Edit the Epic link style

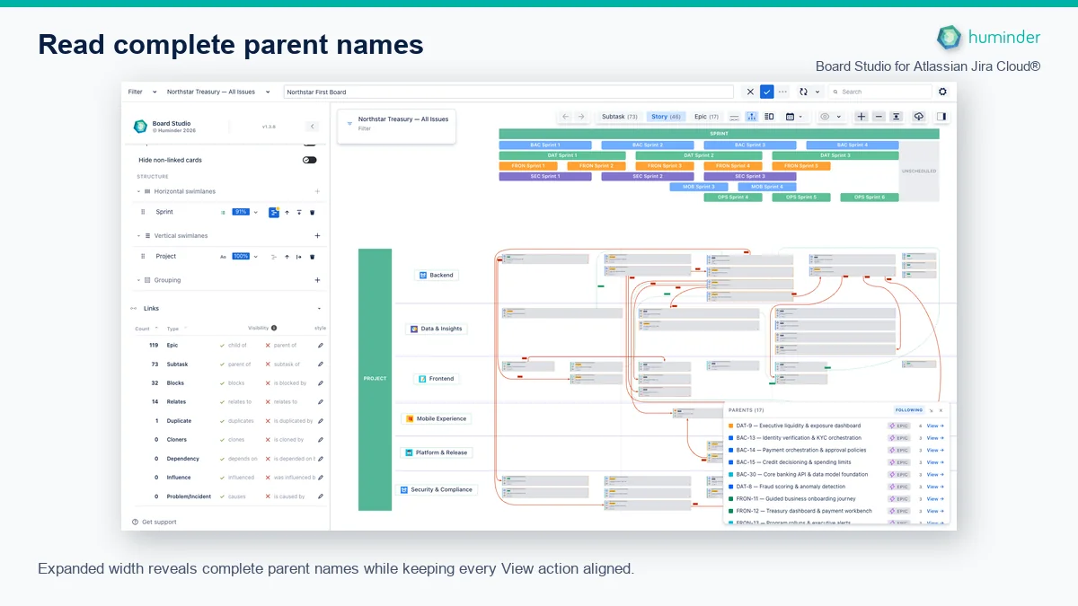point(321,346)
